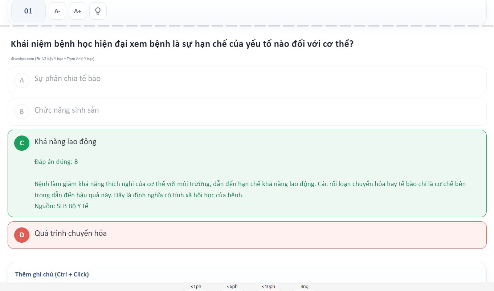
Task: Decrease font size with A- button
Action: (x=57, y=11)
